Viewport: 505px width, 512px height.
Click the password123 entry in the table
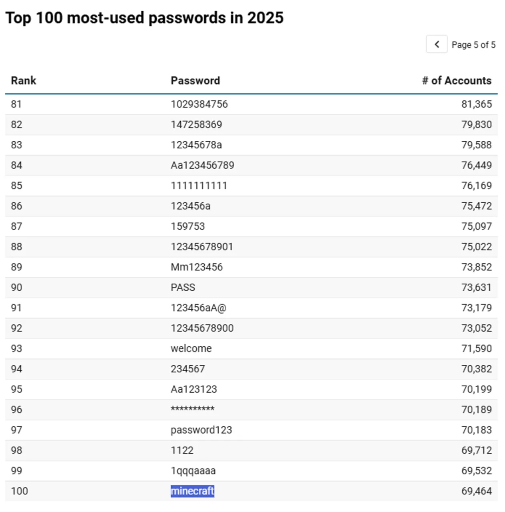click(201, 430)
